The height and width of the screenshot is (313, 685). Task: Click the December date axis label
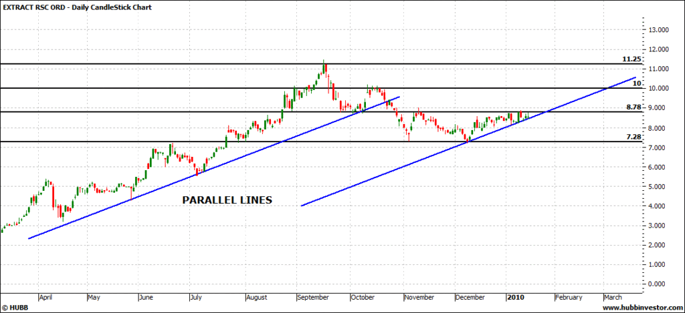coord(470,297)
